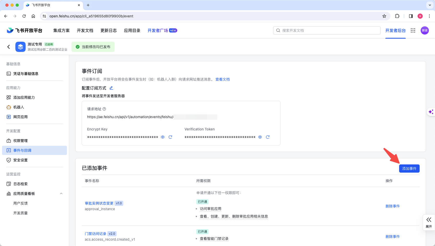Switch to the 开发者后台 tab
The image size is (435, 246).
tap(396, 30)
